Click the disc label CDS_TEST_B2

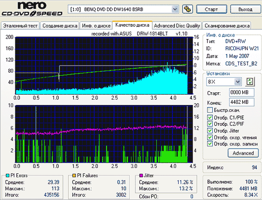pos(241,63)
